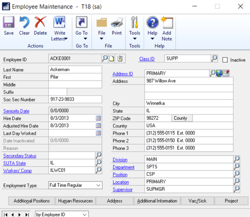Open Location lookup magnifier
The image size is (250, 217).
(236, 181)
